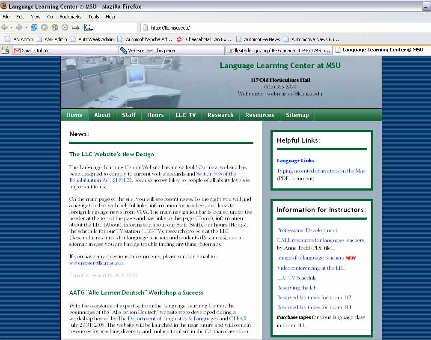
Task: Switch to the Gmail - Inbox tab
Action: pyautogui.click(x=65, y=51)
